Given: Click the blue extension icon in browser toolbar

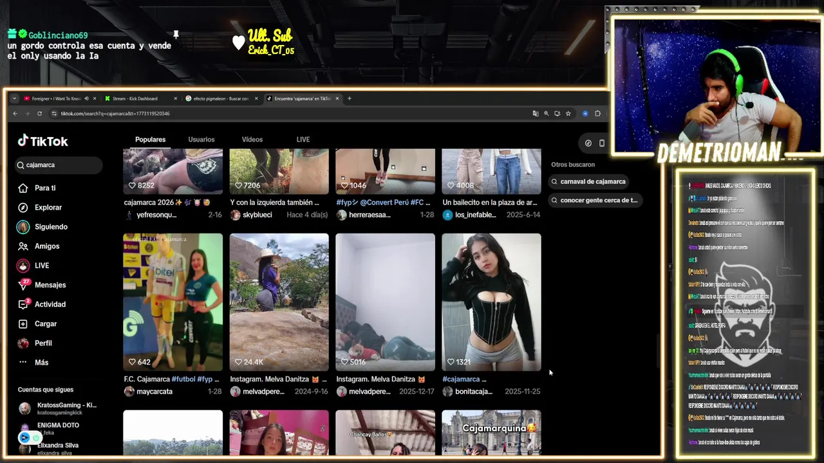Looking at the screenshot, I should pos(585,113).
